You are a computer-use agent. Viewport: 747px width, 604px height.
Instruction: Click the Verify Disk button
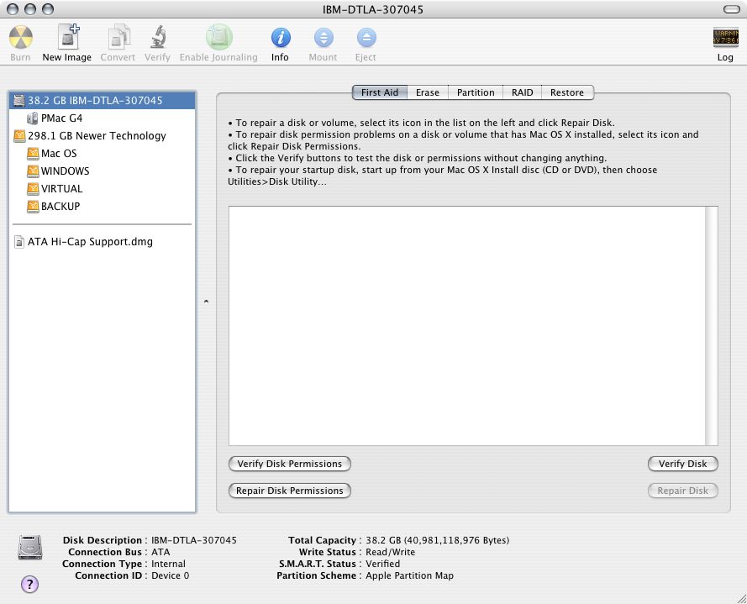682,464
